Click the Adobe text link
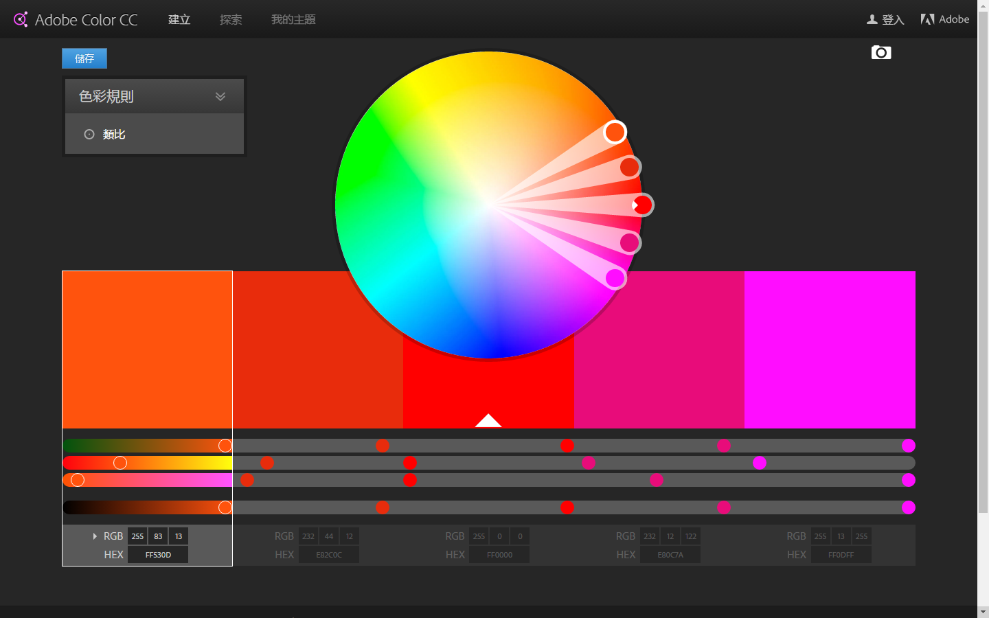The image size is (989, 618). [x=954, y=19]
